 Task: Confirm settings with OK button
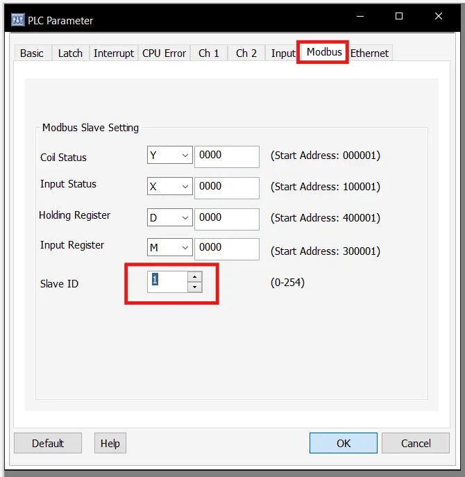pos(344,443)
